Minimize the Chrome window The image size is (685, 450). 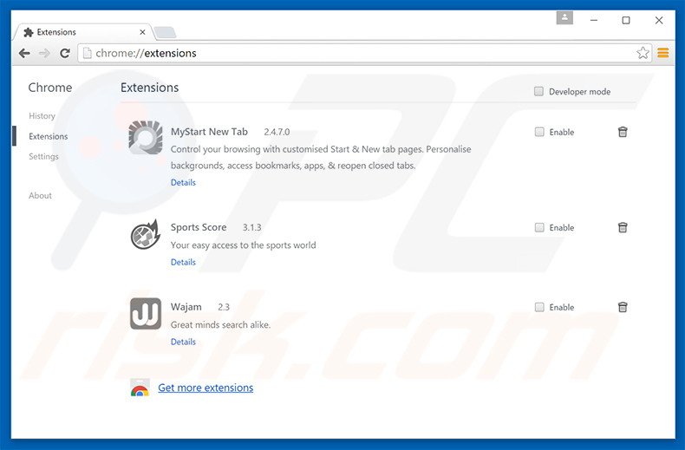click(594, 20)
